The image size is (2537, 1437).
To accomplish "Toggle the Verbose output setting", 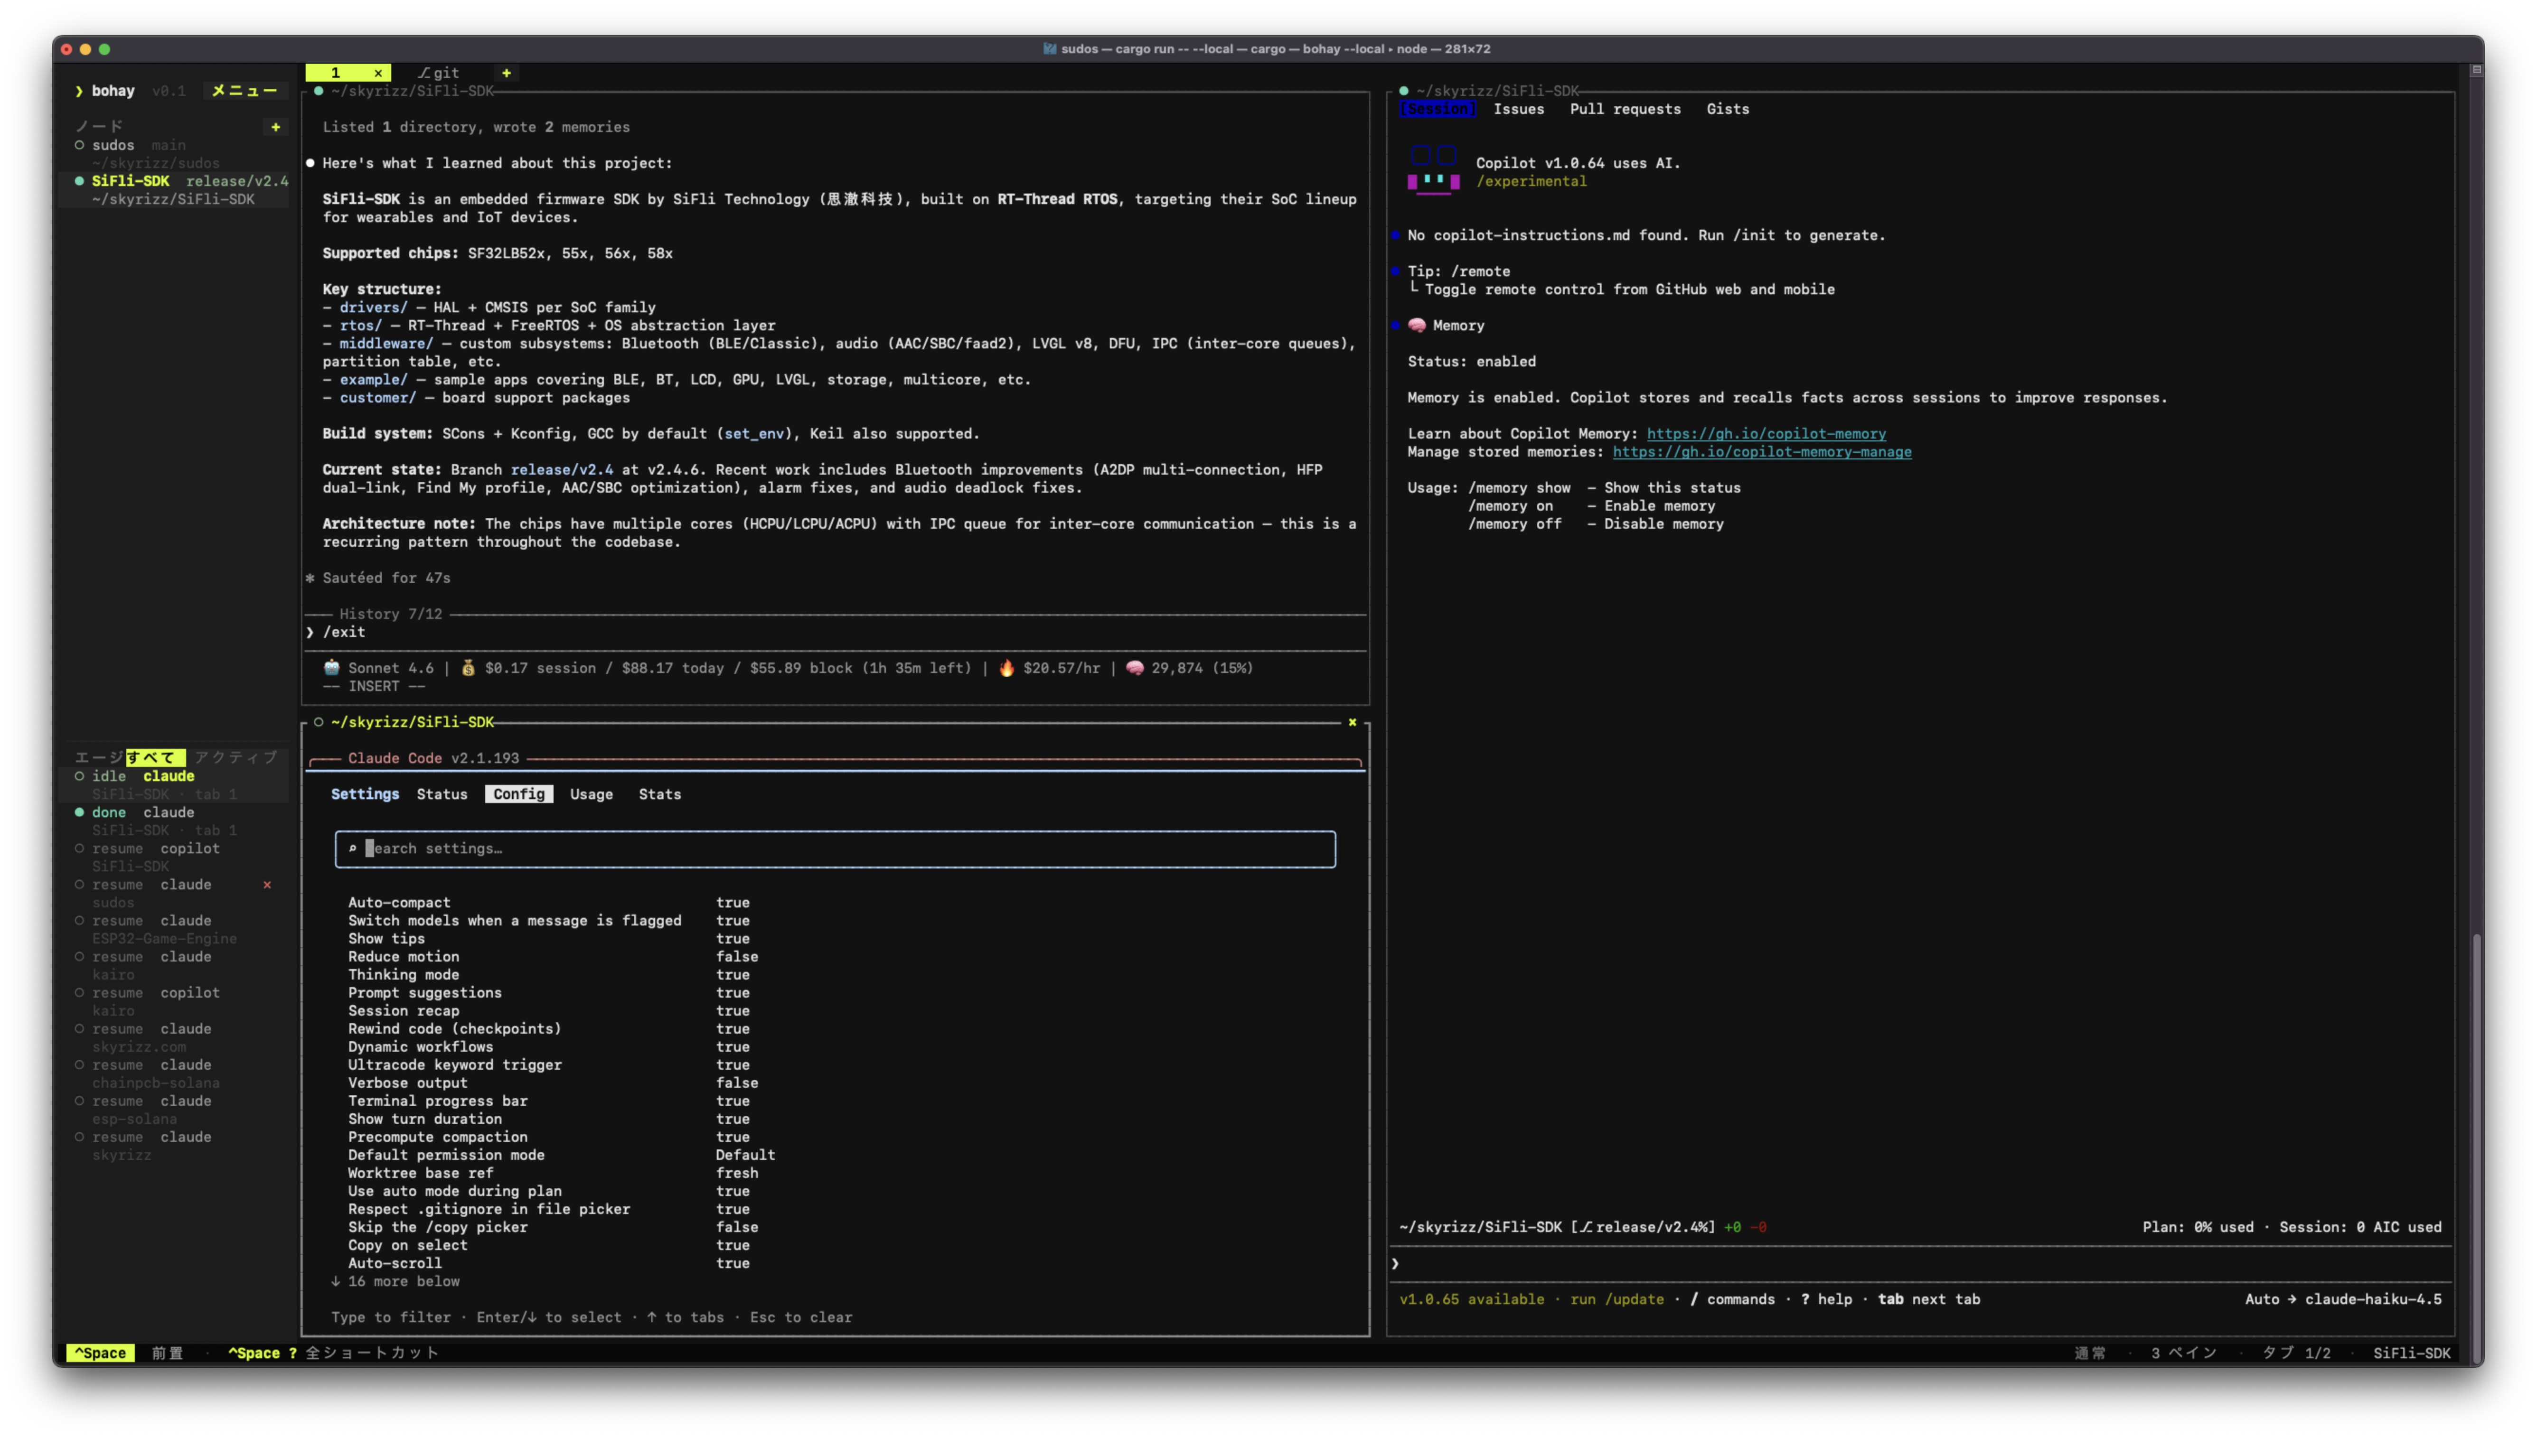I will pyautogui.click(x=553, y=1082).
